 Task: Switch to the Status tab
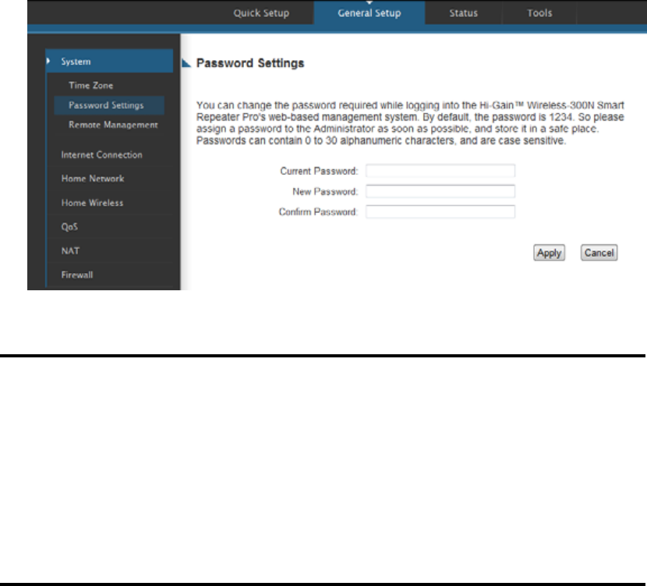point(463,12)
